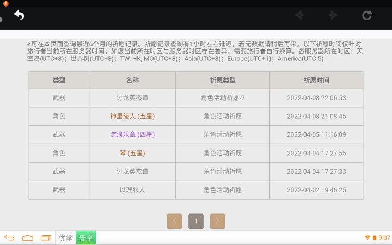Click 武器 type in 以理服人 row
Viewport: 392px width, 245px height.
click(59, 190)
